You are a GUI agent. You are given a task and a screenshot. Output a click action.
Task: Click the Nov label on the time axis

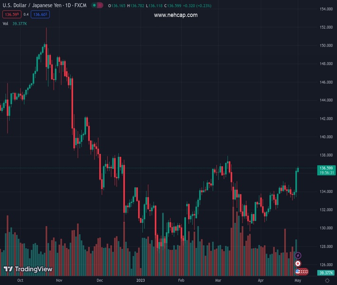click(59, 280)
